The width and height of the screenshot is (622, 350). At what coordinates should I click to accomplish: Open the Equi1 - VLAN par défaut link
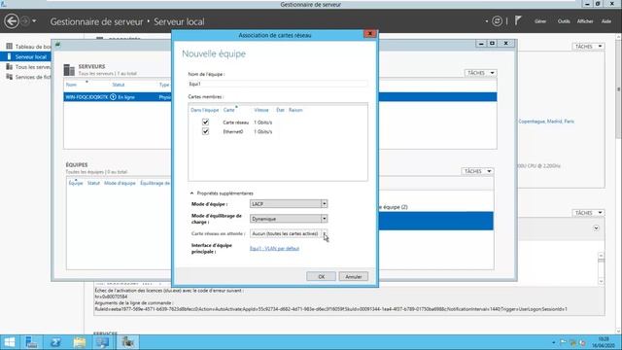tap(274, 249)
